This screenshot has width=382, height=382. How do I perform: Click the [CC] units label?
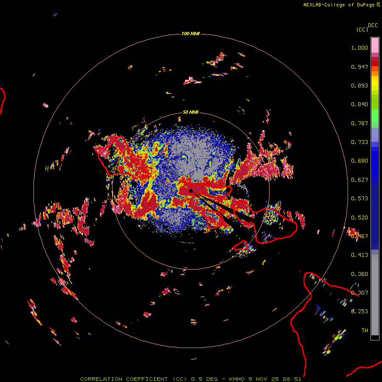[x=362, y=29]
